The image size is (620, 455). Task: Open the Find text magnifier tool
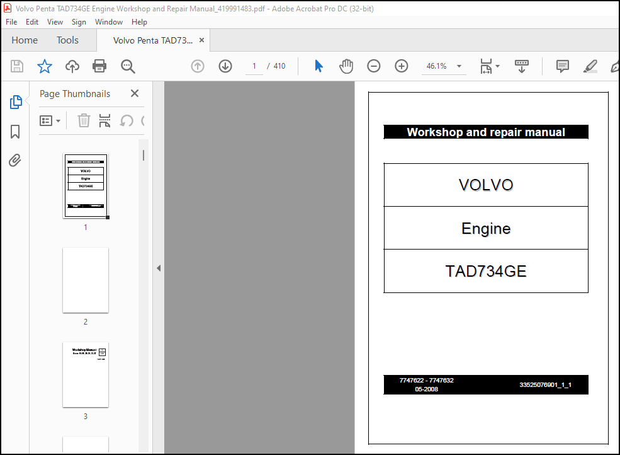(x=128, y=66)
